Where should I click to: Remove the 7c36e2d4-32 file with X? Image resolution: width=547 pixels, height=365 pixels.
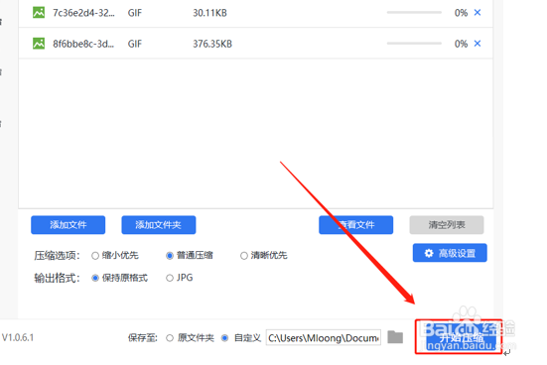point(478,13)
